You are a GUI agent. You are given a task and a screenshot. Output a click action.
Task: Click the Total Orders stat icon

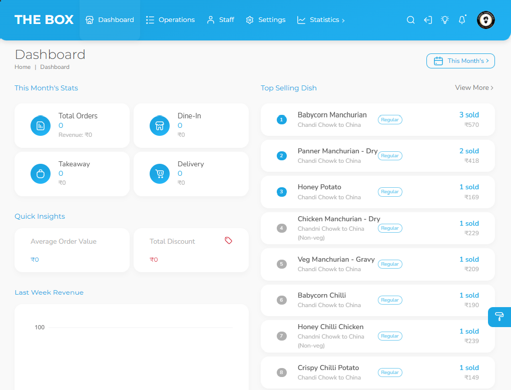pyautogui.click(x=41, y=125)
